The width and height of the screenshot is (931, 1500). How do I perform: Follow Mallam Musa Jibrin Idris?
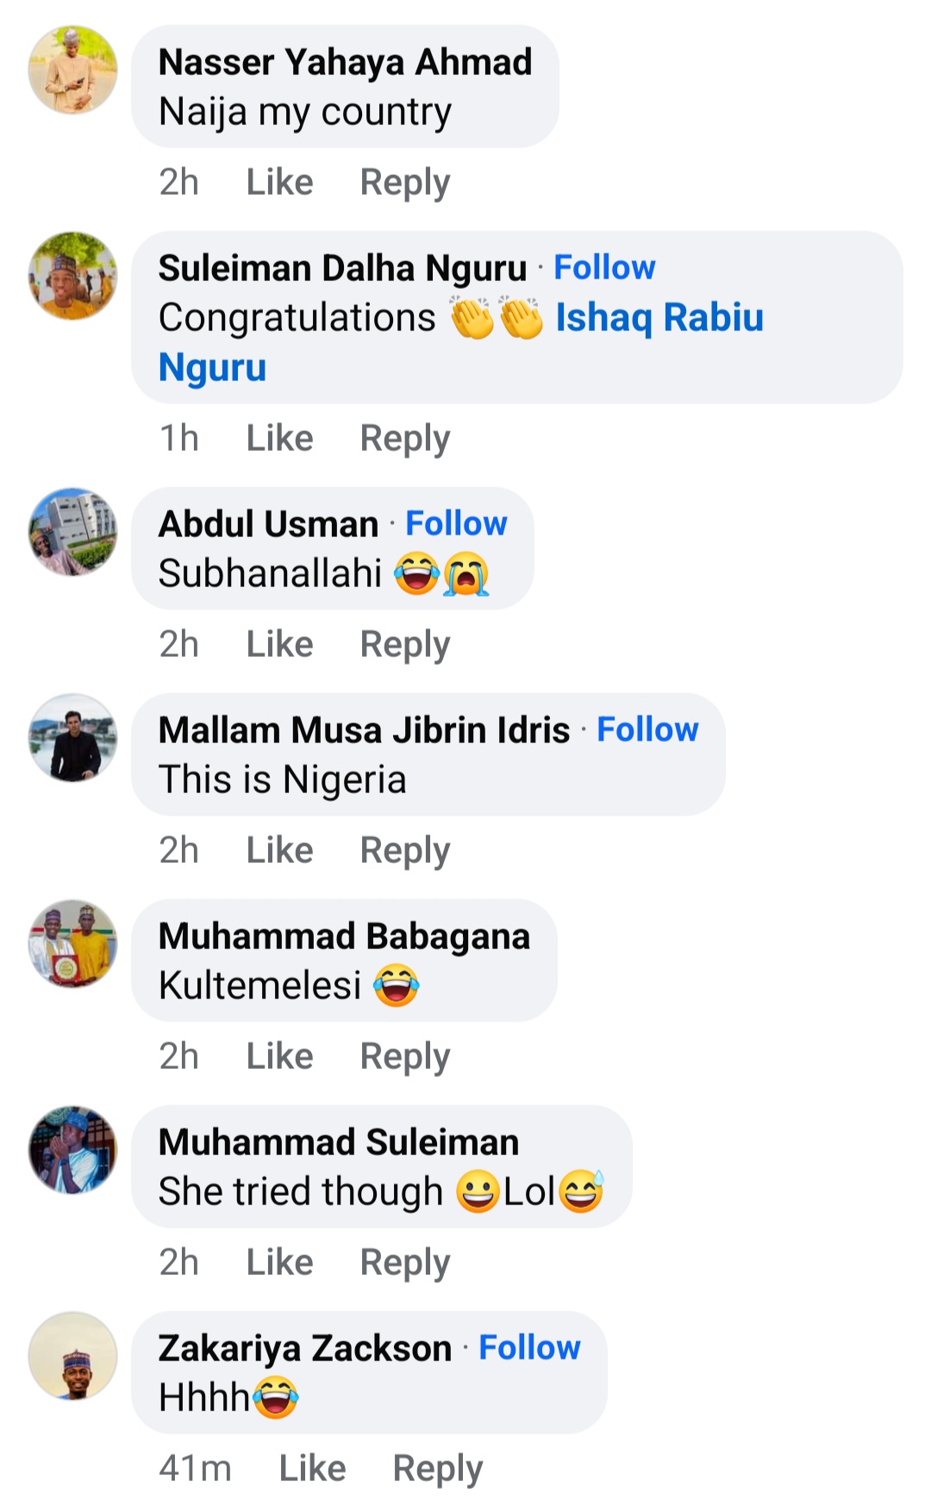648,729
